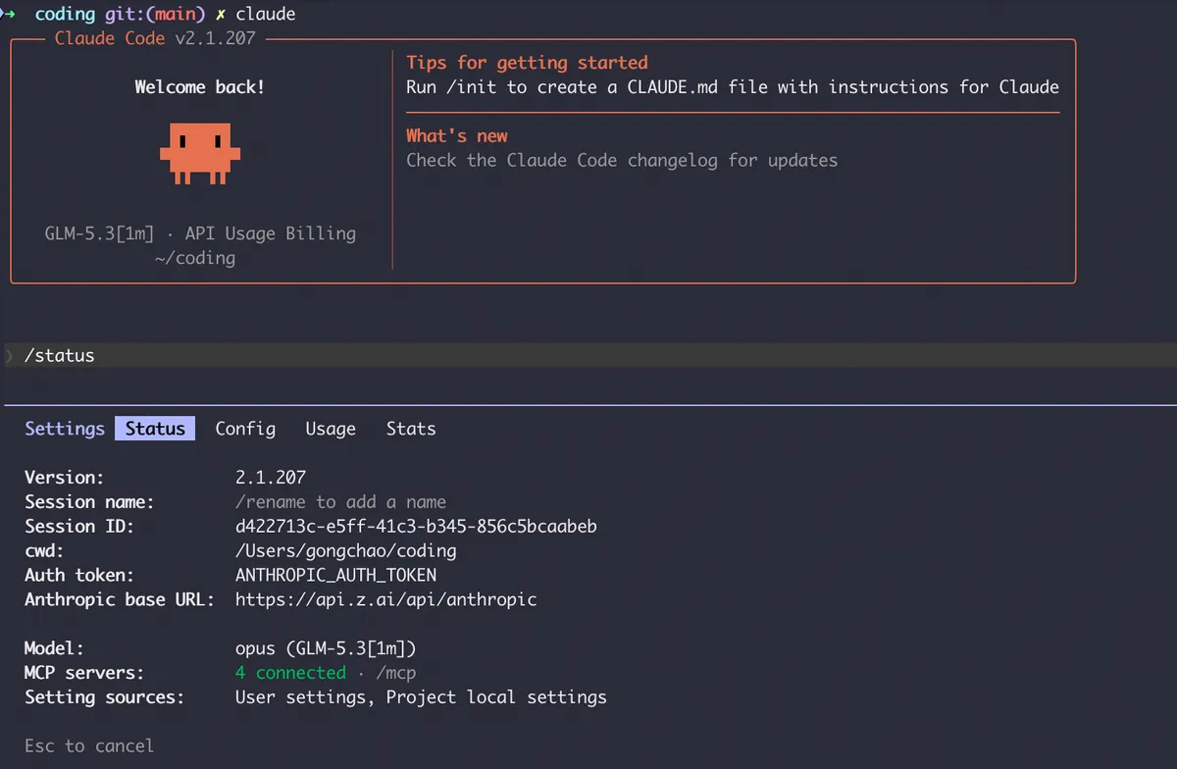This screenshot has width=1177, height=769.
Task: Click the https://api.z.ai/api/anthropic base URL
Action: click(x=386, y=599)
